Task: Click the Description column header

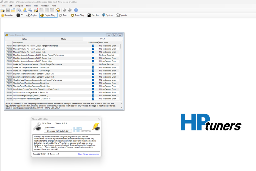Action: pyautogui.click(x=50, y=43)
